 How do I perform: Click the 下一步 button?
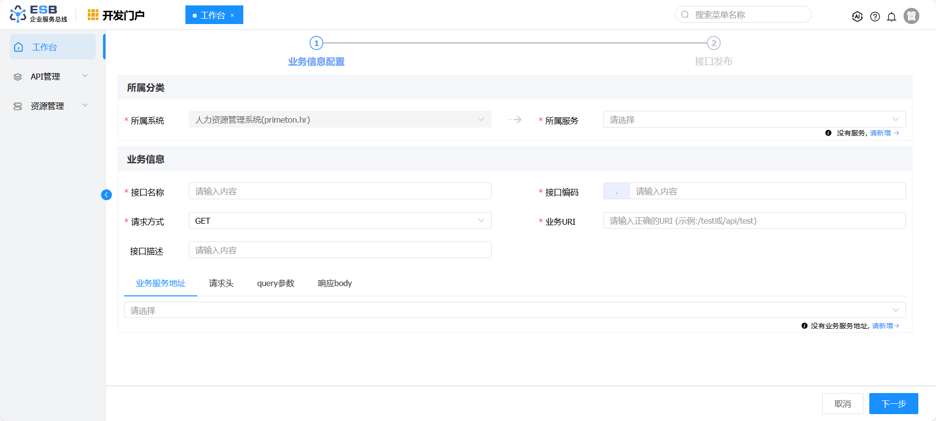[x=893, y=404]
